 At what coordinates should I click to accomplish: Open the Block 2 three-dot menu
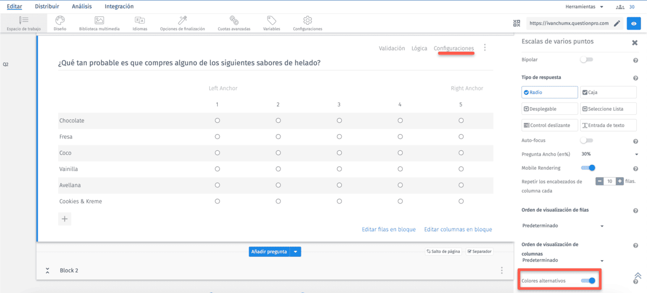502,270
